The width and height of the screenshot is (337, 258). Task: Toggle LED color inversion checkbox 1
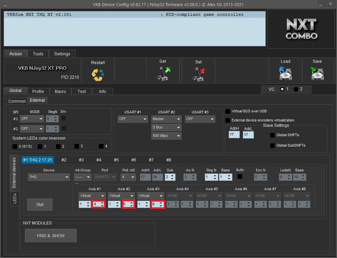click(x=40, y=147)
